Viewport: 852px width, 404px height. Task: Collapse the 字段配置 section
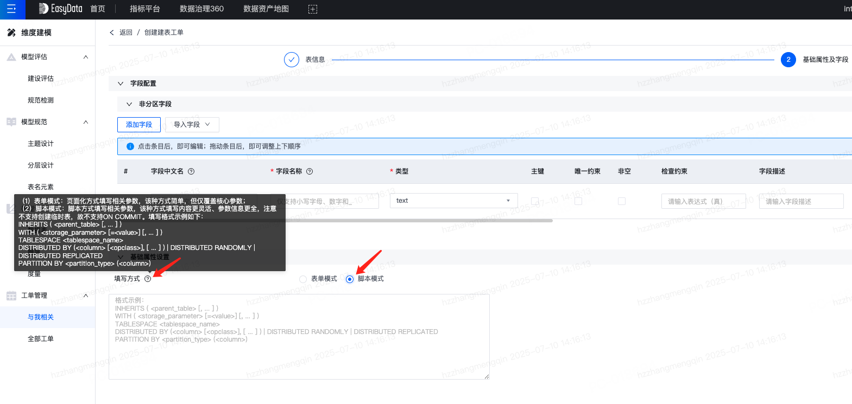coord(121,84)
